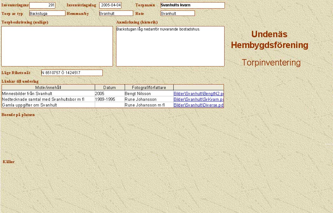Viewport: 333px width, 213px height.
Task: Open the Bilder\Svanhult\Diverse link
Action: [199, 105]
